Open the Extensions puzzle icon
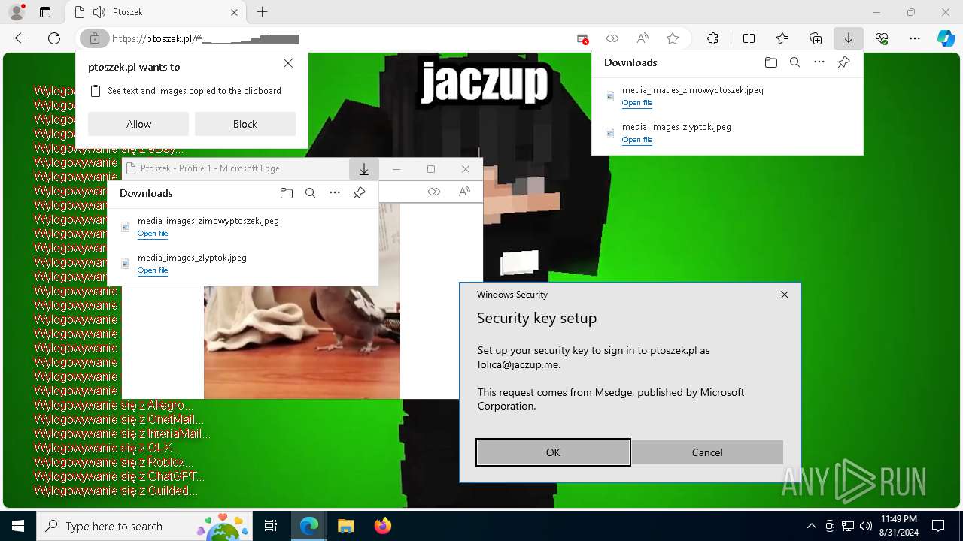Viewport: 963px width, 541px height. [x=712, y=38]
